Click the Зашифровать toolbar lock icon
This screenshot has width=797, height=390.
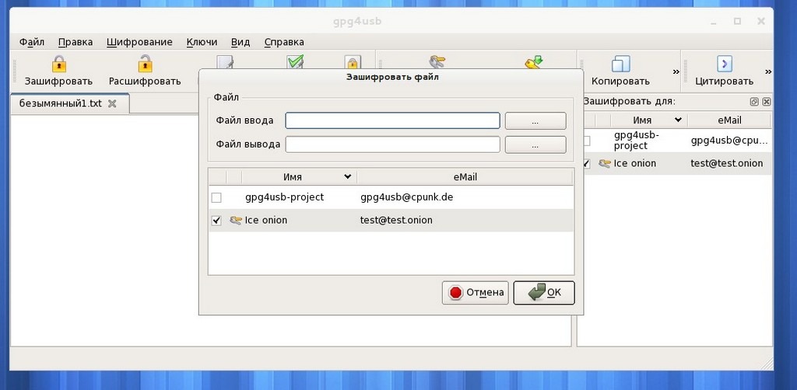pyautogui.click(x=59, y=64)
